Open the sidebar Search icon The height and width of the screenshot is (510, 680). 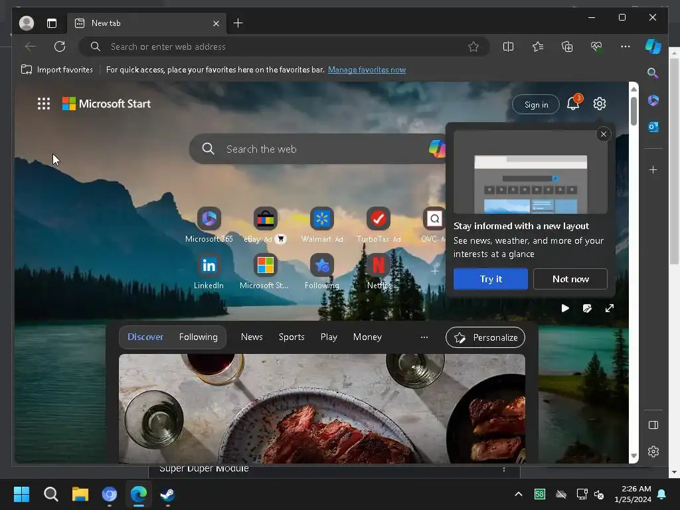tap(653, 73)
